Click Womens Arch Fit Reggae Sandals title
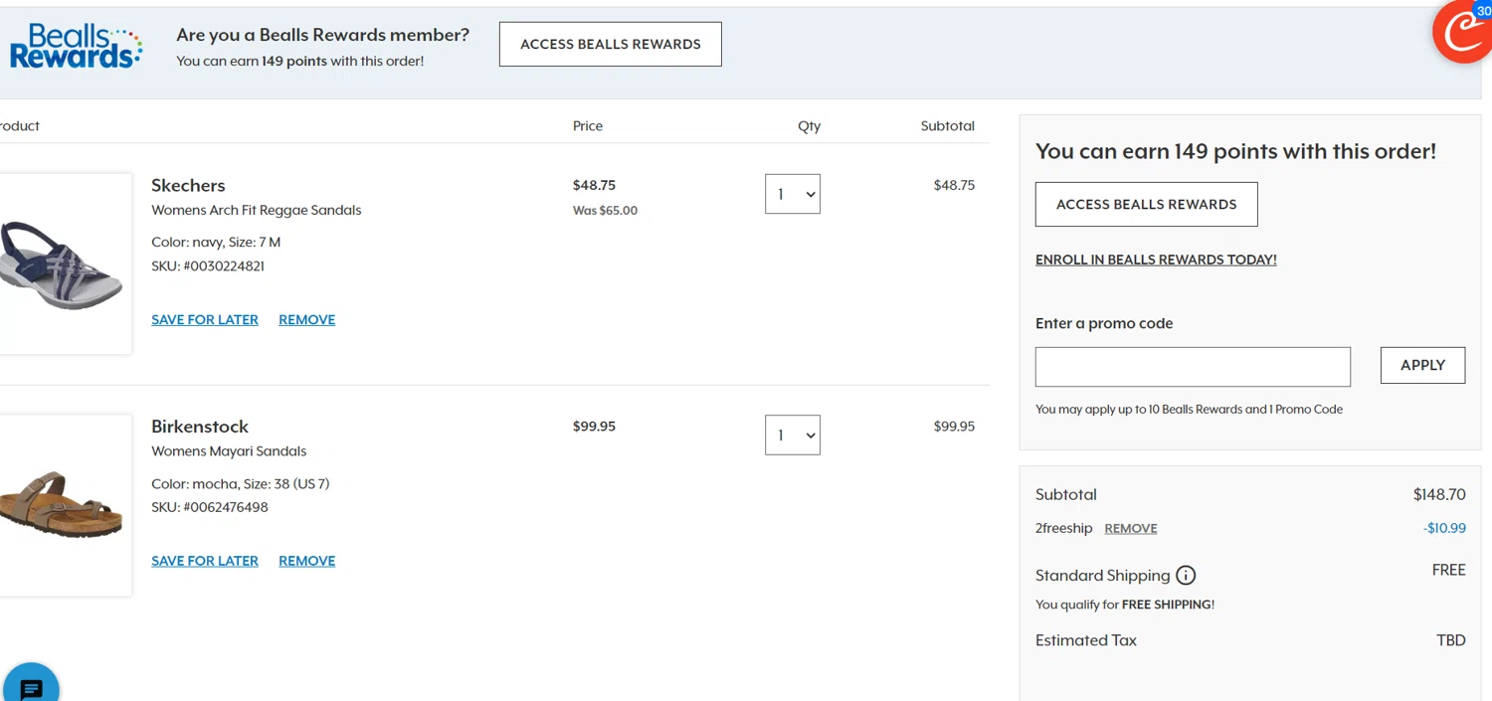The height and width of the screenshot is (701, 1492). pos(257,211)
